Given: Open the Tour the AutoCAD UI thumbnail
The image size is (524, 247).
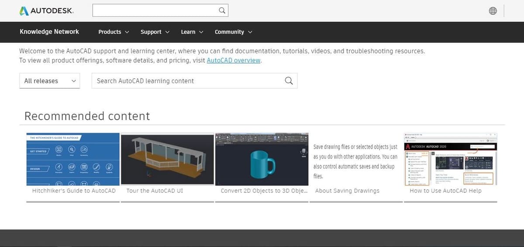Looking at the screenshot, I should coord(167,159).
